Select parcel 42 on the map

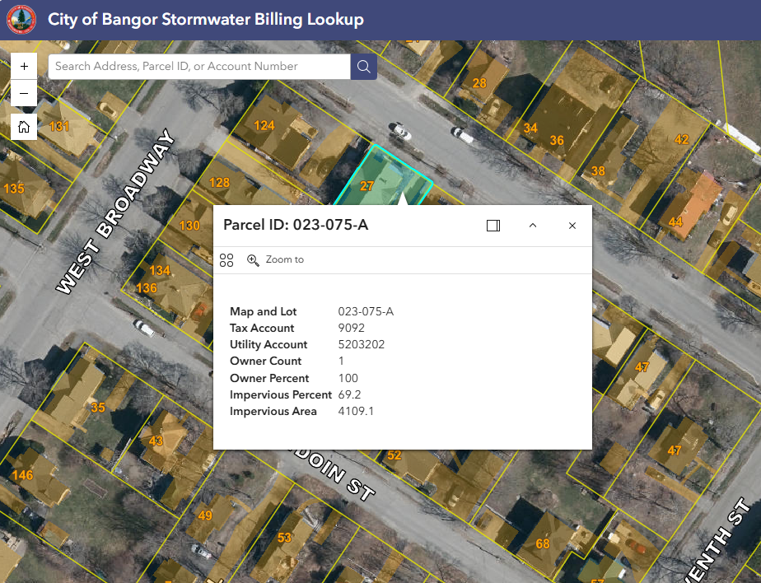click(681, 139)
